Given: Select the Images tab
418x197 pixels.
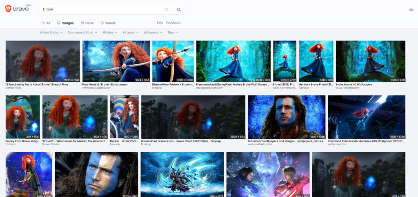Looking at the screenshot, I should point(65,23).
